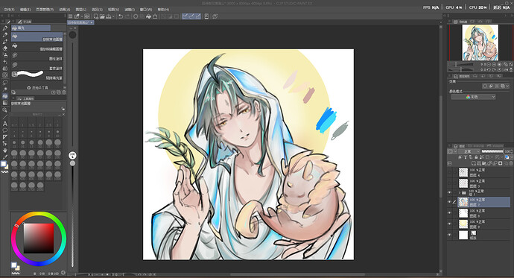Hide the 图层 7 layer
The image size is (514, 278).
[x=449, y=202]
